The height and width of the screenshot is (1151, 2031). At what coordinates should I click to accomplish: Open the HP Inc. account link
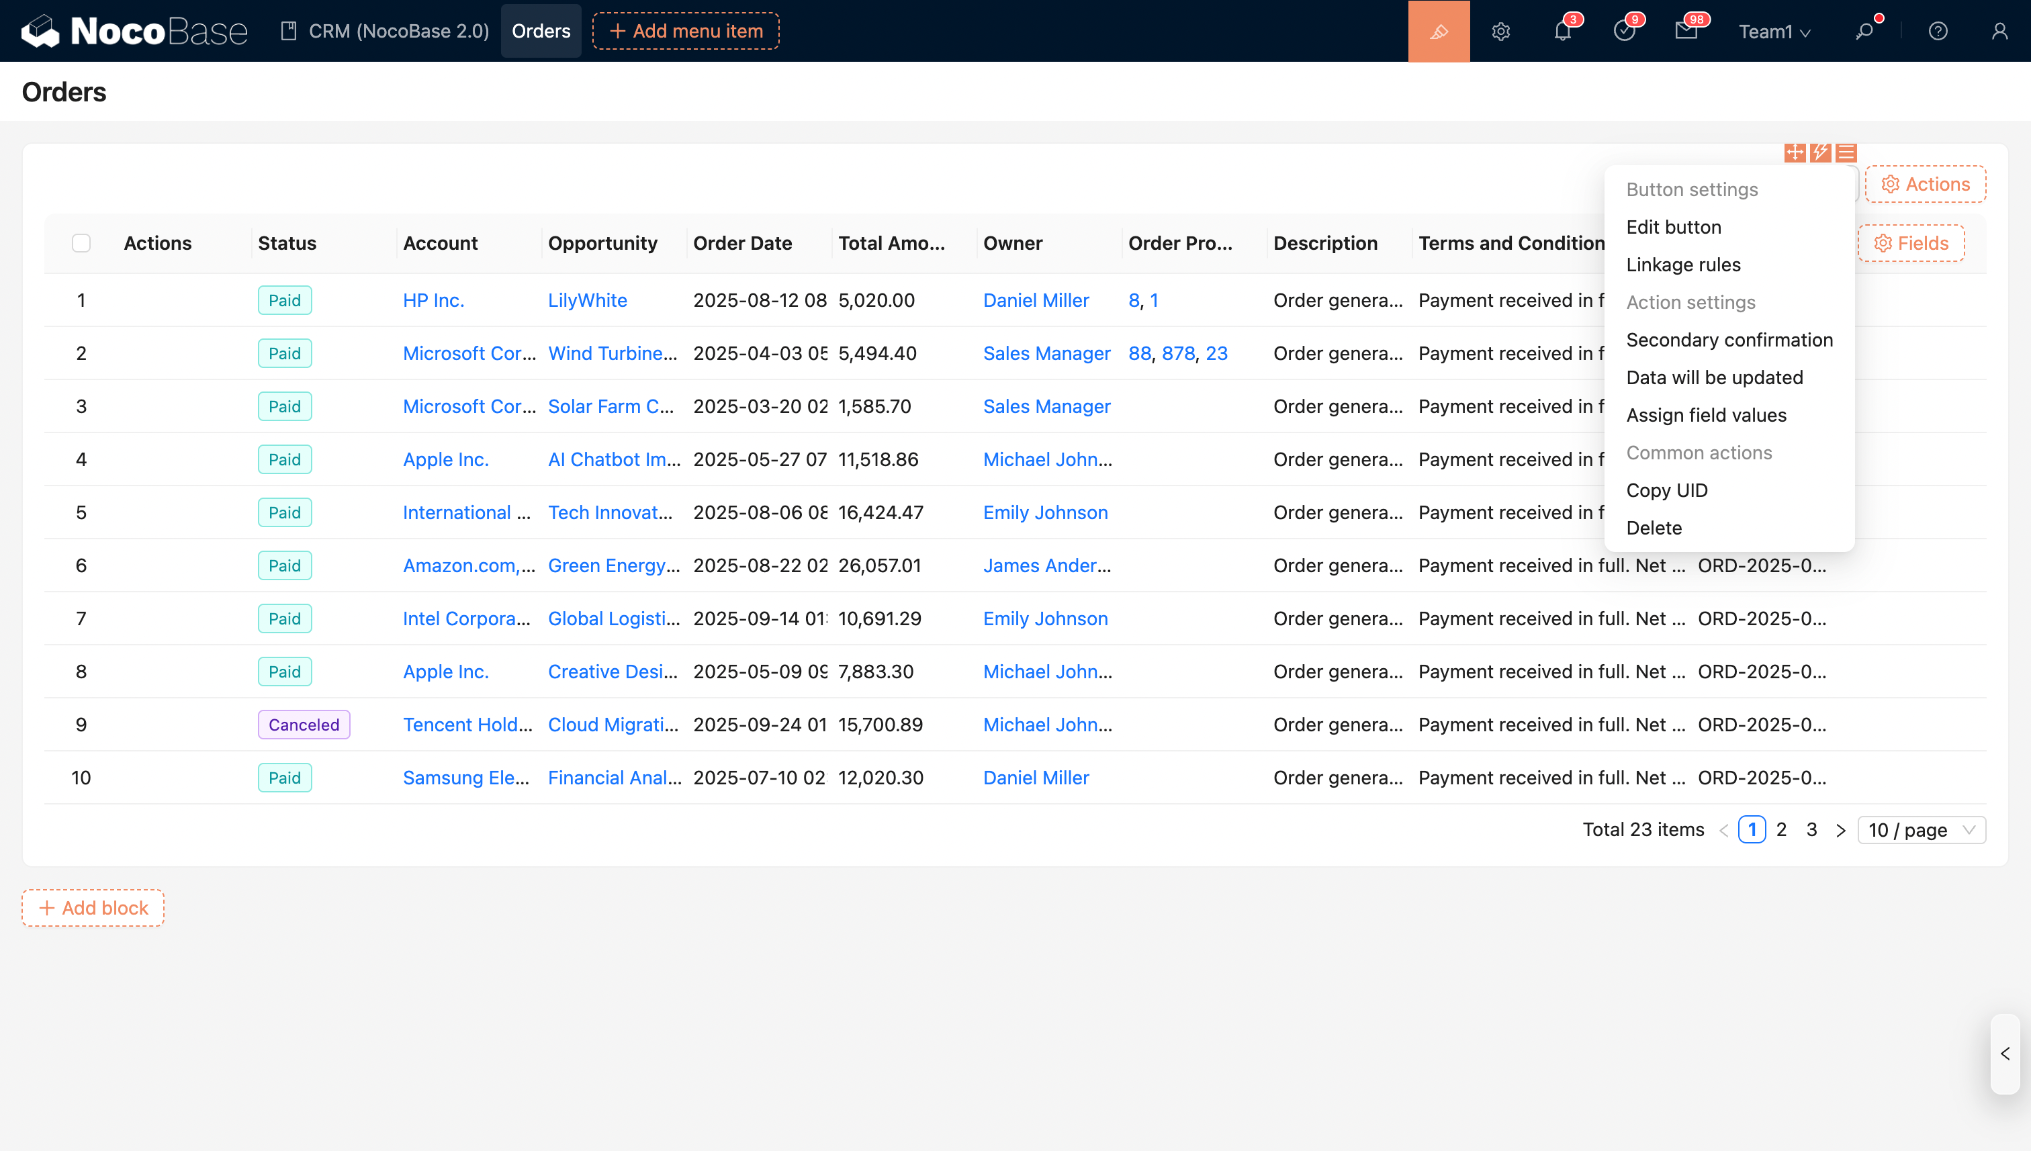[433, 300]
